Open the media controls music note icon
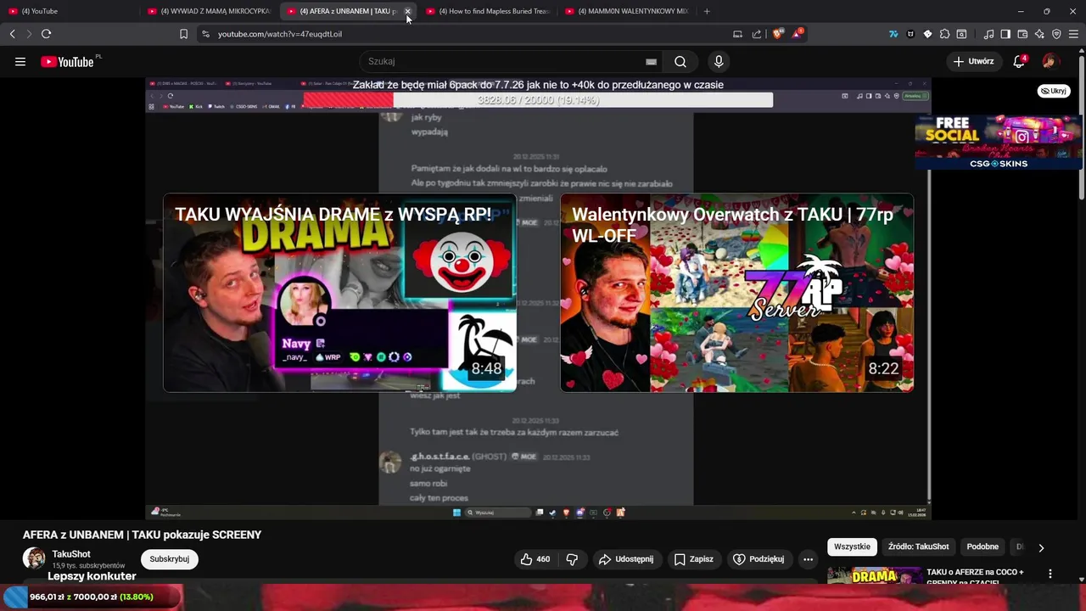Screen dimensions: 1086x611 pos(988,34)
